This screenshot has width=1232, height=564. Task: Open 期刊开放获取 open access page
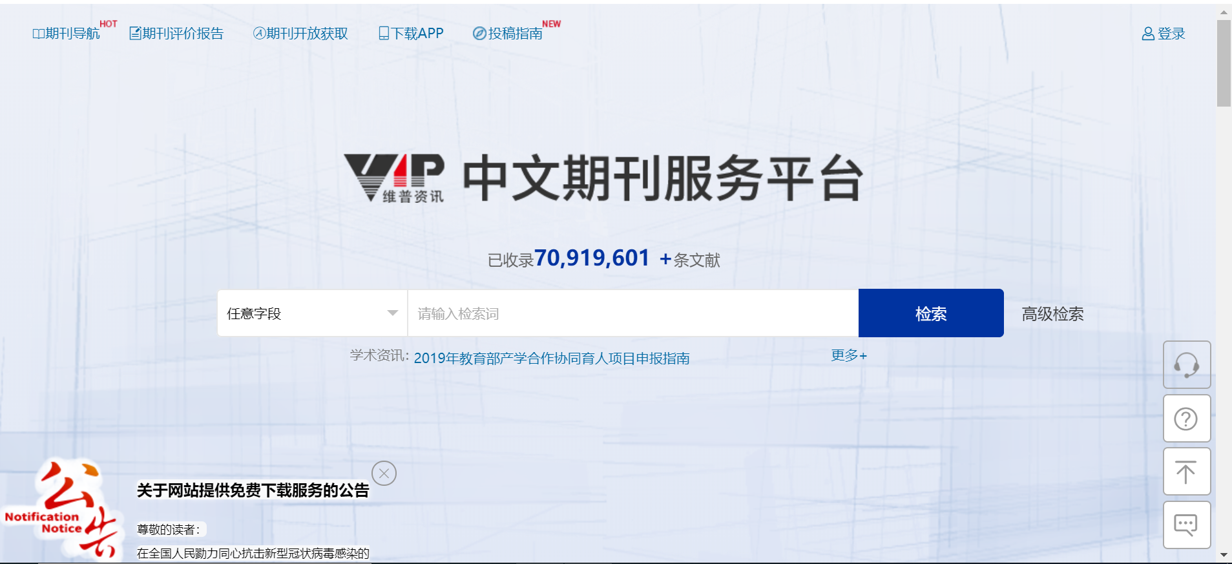(300, 34)
